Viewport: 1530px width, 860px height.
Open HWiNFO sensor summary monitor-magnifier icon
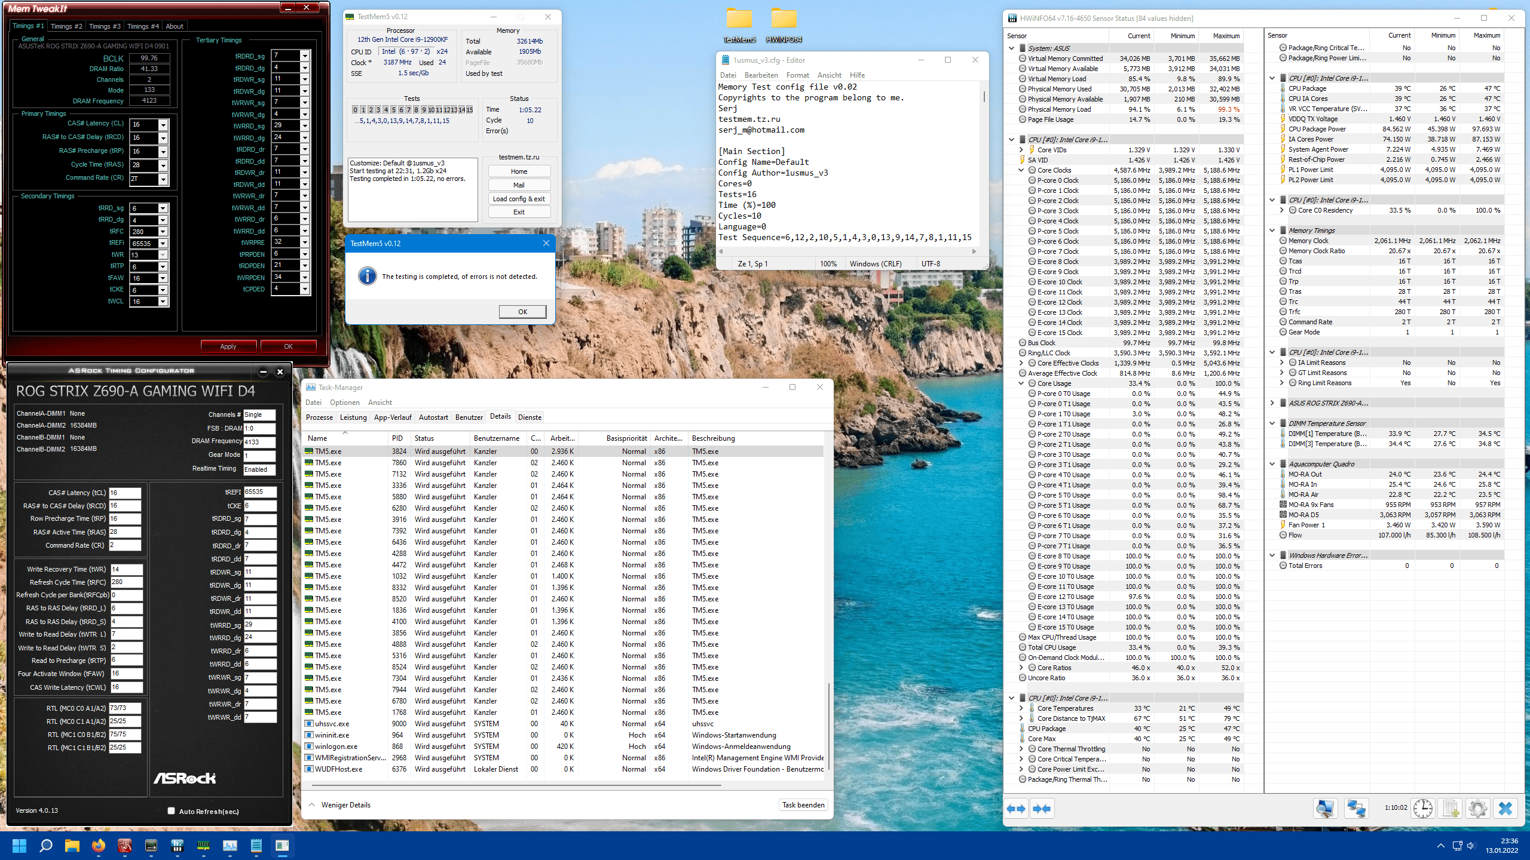(x=1325, y=809)
